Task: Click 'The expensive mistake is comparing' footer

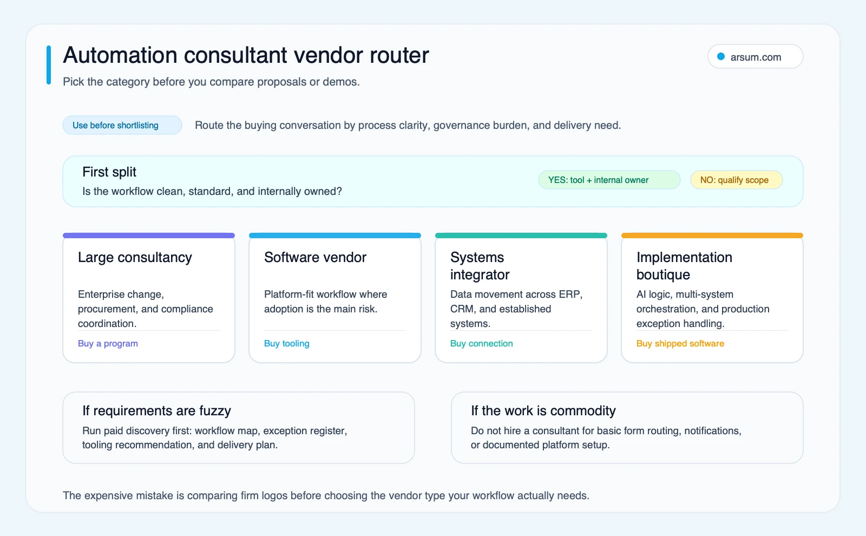Action: click(x=326, y=495)
